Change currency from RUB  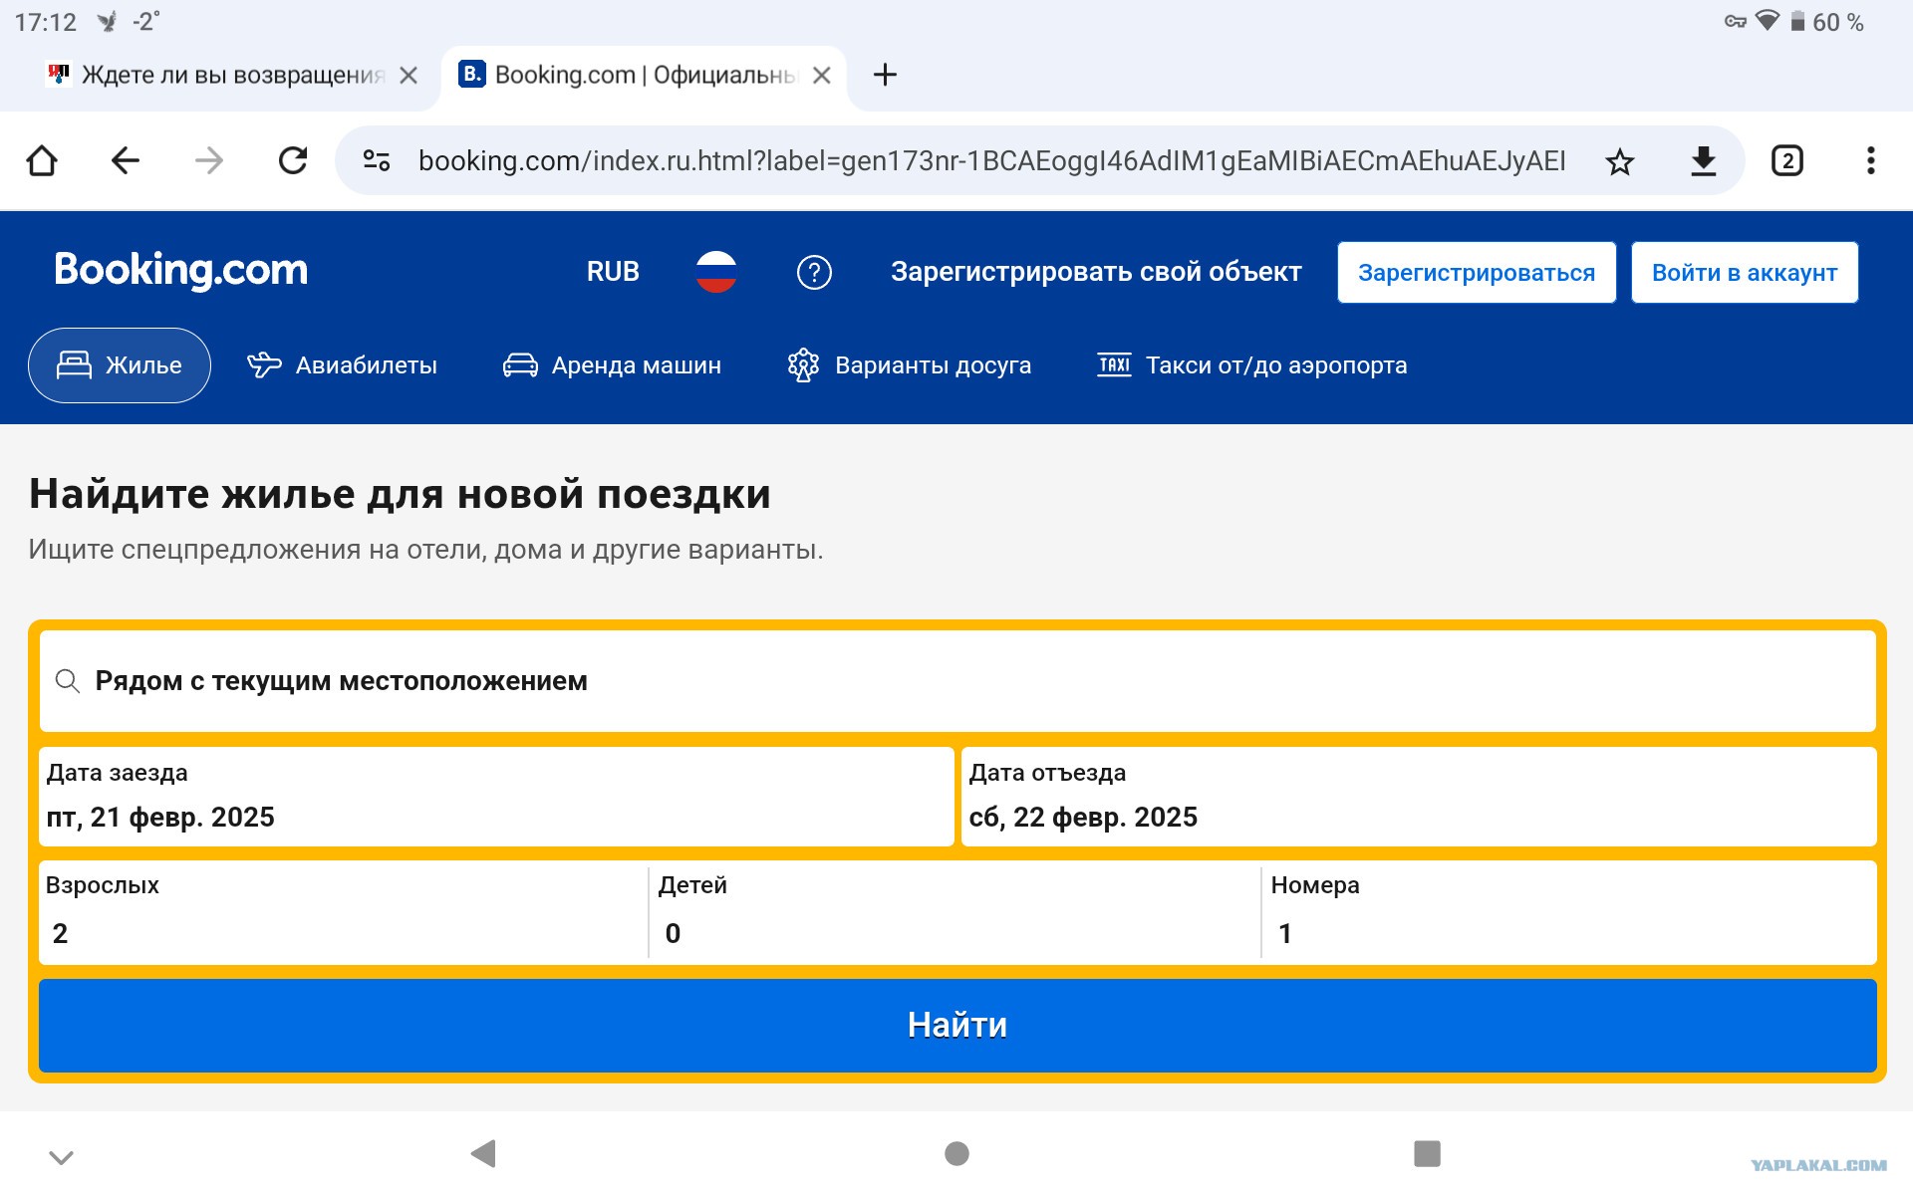(613, 272)
